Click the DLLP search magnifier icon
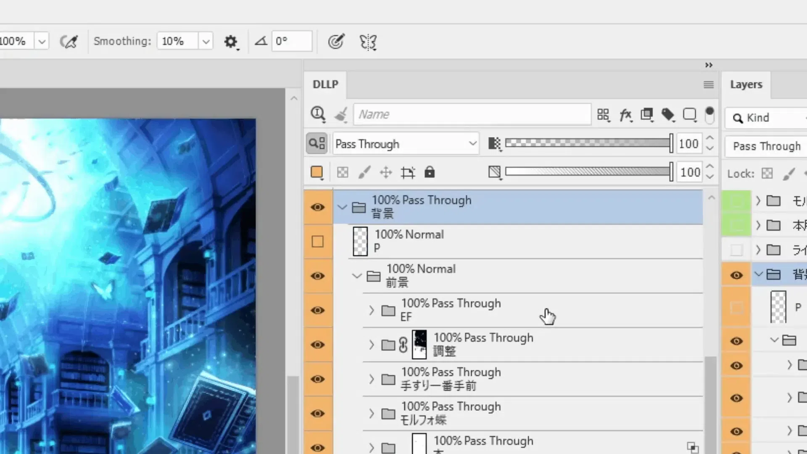 coord(318,114)
